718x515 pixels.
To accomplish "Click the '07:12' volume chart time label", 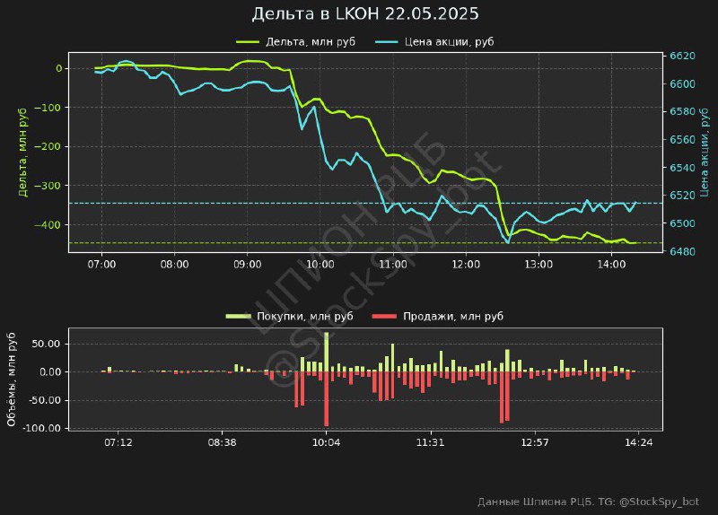I will 118,442.
